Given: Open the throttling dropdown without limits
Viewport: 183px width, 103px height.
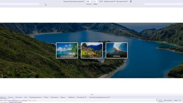Looking at the screenshot, I should point(122,1).
